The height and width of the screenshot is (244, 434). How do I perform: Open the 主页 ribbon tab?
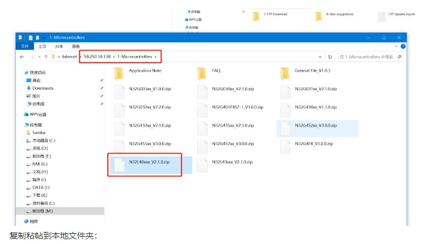point(42,46)
